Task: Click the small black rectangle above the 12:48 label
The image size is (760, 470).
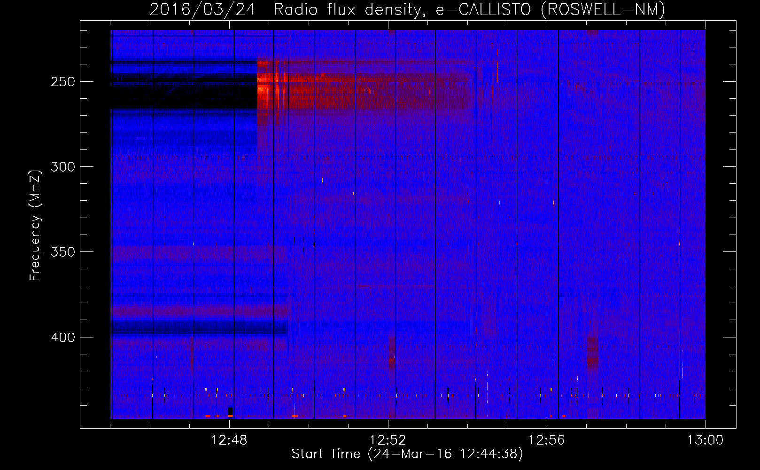Action: (x=230, y=411)
